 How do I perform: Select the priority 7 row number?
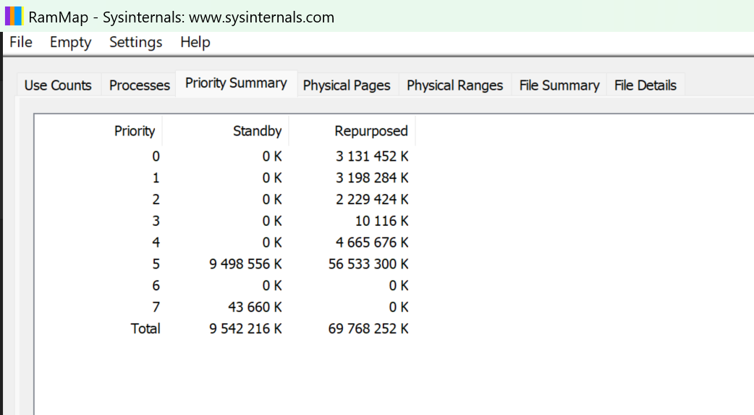[156, 307]
